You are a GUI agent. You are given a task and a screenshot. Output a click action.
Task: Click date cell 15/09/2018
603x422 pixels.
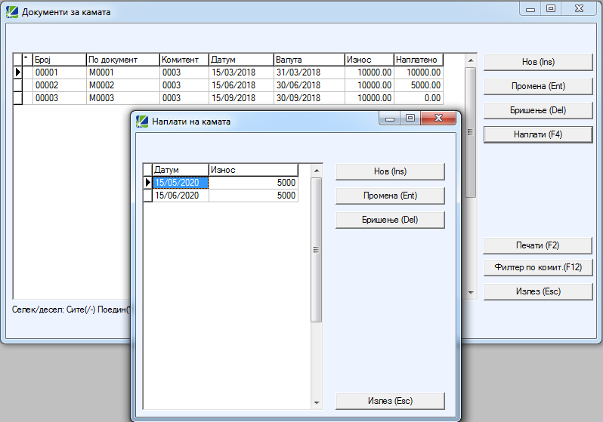click(x=241, y=98)
